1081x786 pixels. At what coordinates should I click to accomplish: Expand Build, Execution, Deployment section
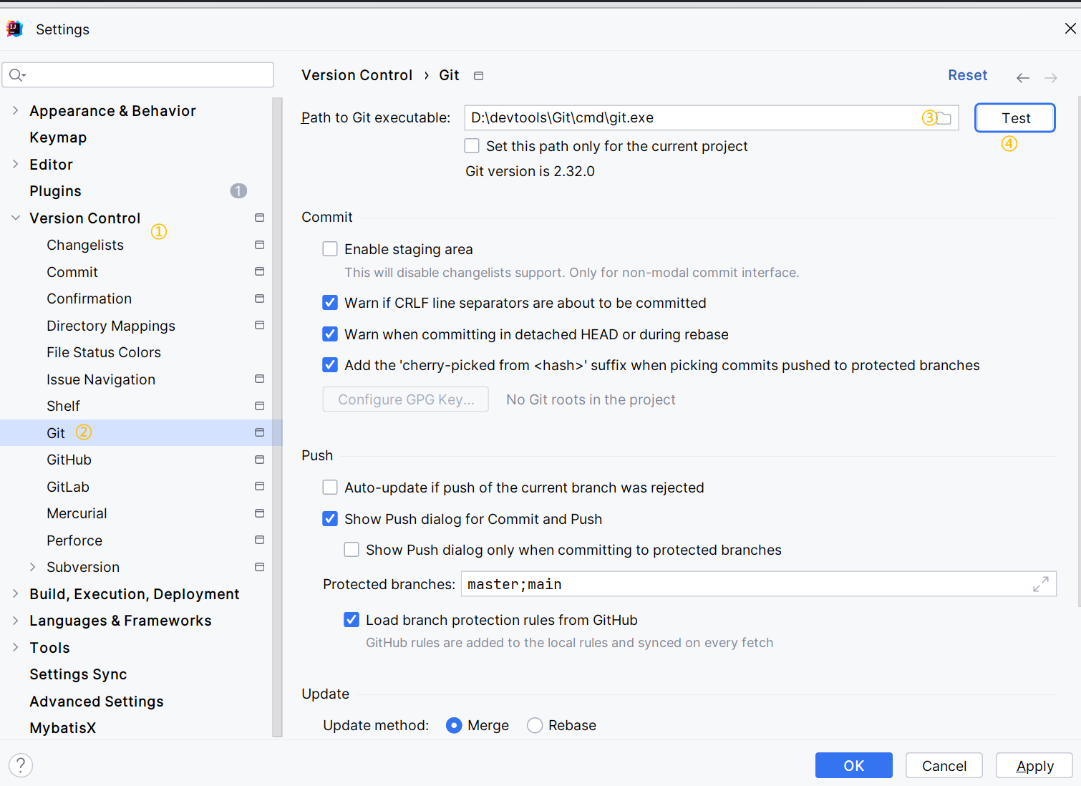click(x=15, y=593)
